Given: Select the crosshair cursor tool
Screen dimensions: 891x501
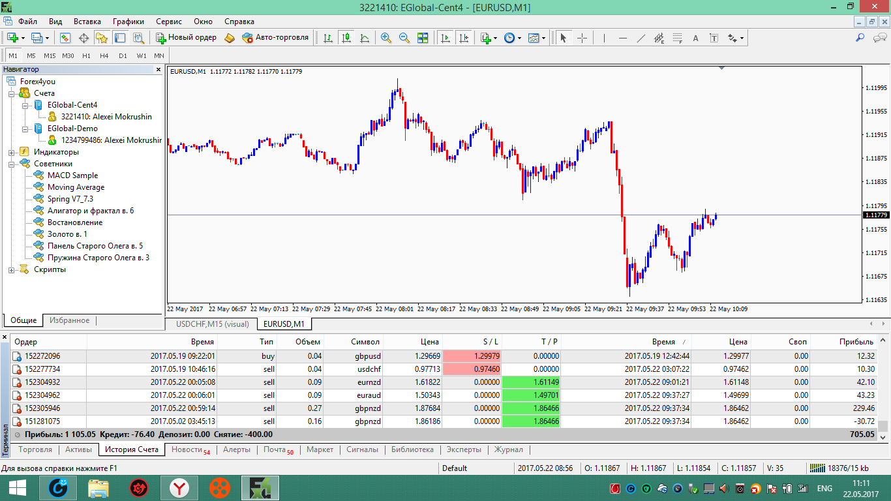Looking at the screenshot, I should pos(582,38).
